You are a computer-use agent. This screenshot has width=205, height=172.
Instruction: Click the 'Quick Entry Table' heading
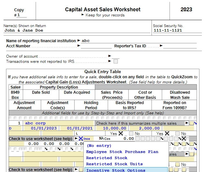[103, 72]
